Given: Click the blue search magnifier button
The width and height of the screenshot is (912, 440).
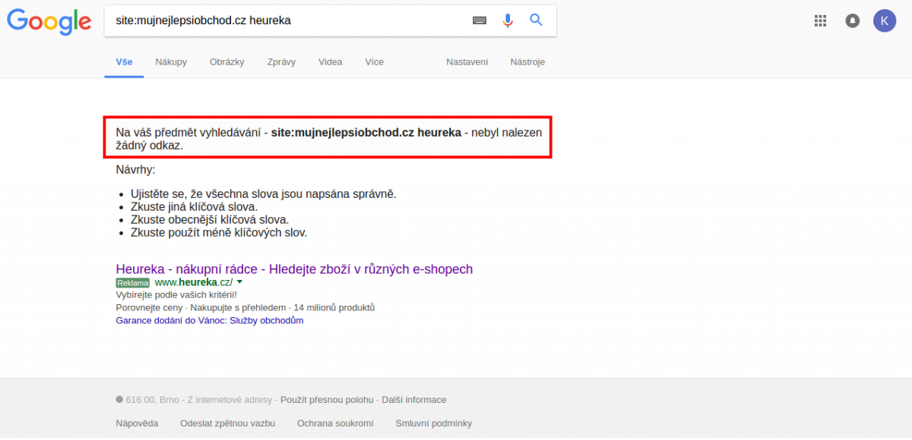Looking at the screenshot, I should pos(536,20).
